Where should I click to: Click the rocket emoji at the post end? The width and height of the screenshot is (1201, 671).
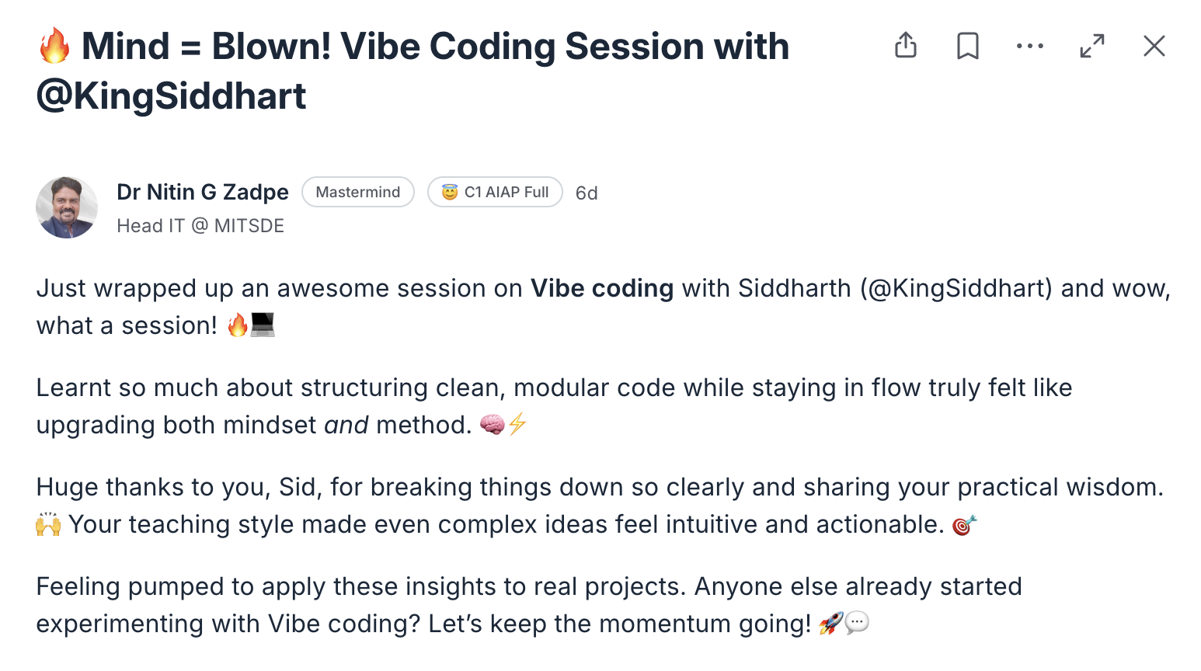click(x=831, y=623)
